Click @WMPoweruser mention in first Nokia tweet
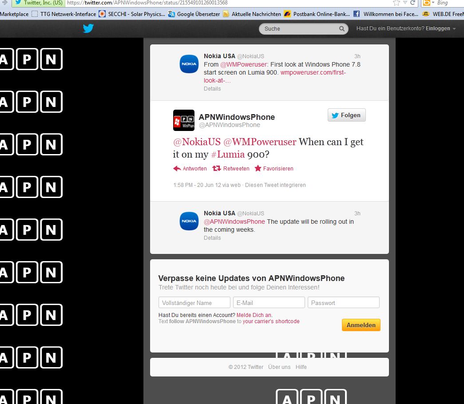The image size is (464, 404). tap(243, 64)
